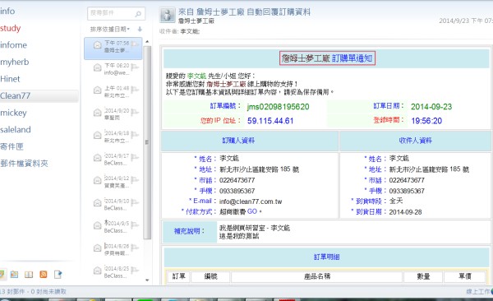The height and width of the screenshot is (301, 493).
Task: Flag the 下午 06:20 info@we message
Action: (x=135, y=67)
